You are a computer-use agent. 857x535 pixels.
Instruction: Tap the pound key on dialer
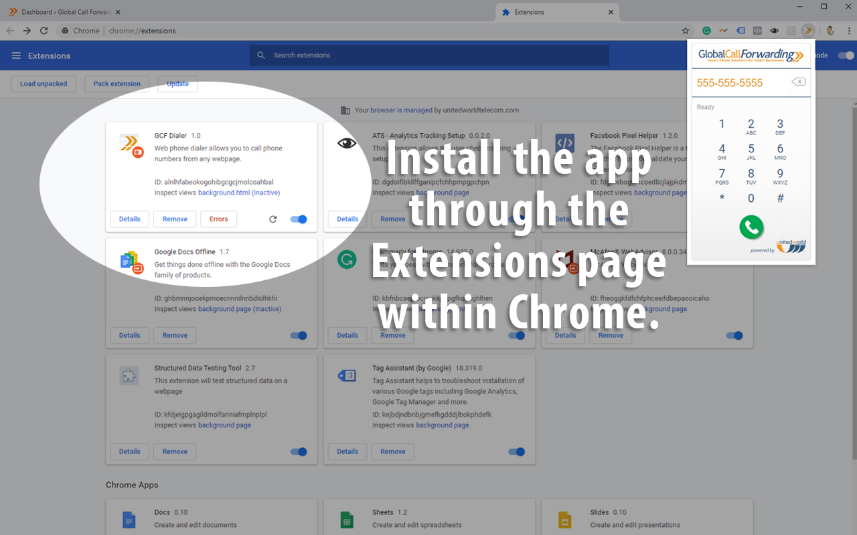pos(780,199)
